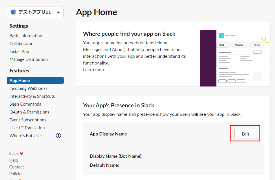Open Basic Information settings

point(26,35)
